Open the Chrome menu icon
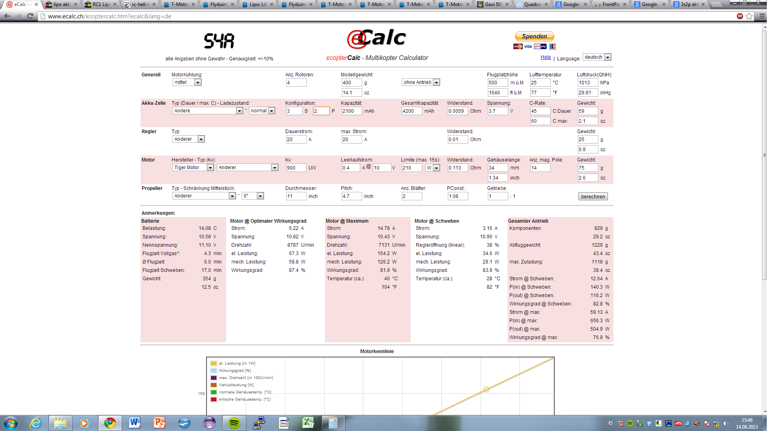This screenshot has height=431, width=768. 762,16
